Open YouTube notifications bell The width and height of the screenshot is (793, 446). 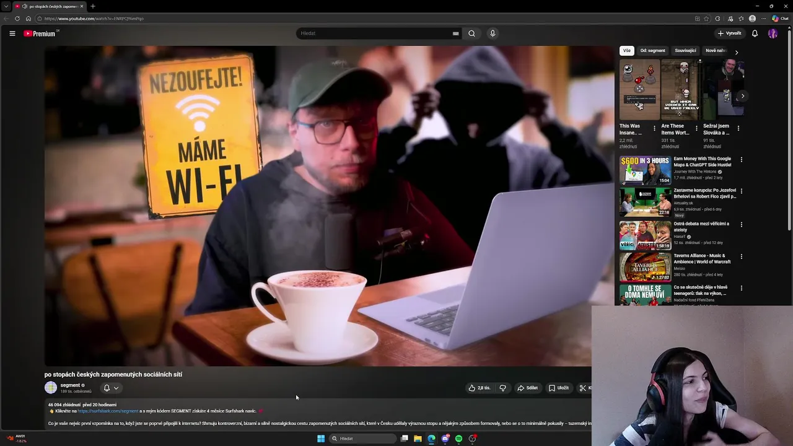pyautogui.click(x=755, y=33)
